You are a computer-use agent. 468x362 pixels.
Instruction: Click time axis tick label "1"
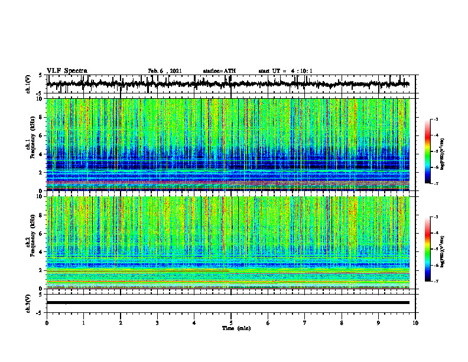pyautogui.click(x=83, y=323)
